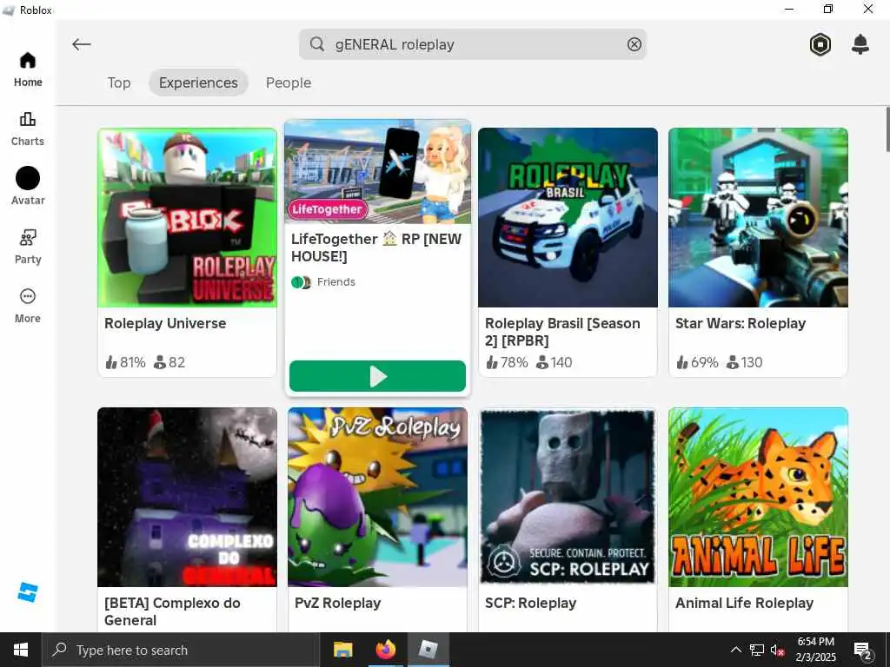Open the Home sidebar item
This screenshot has height=667, width=890.
(27, 69)
